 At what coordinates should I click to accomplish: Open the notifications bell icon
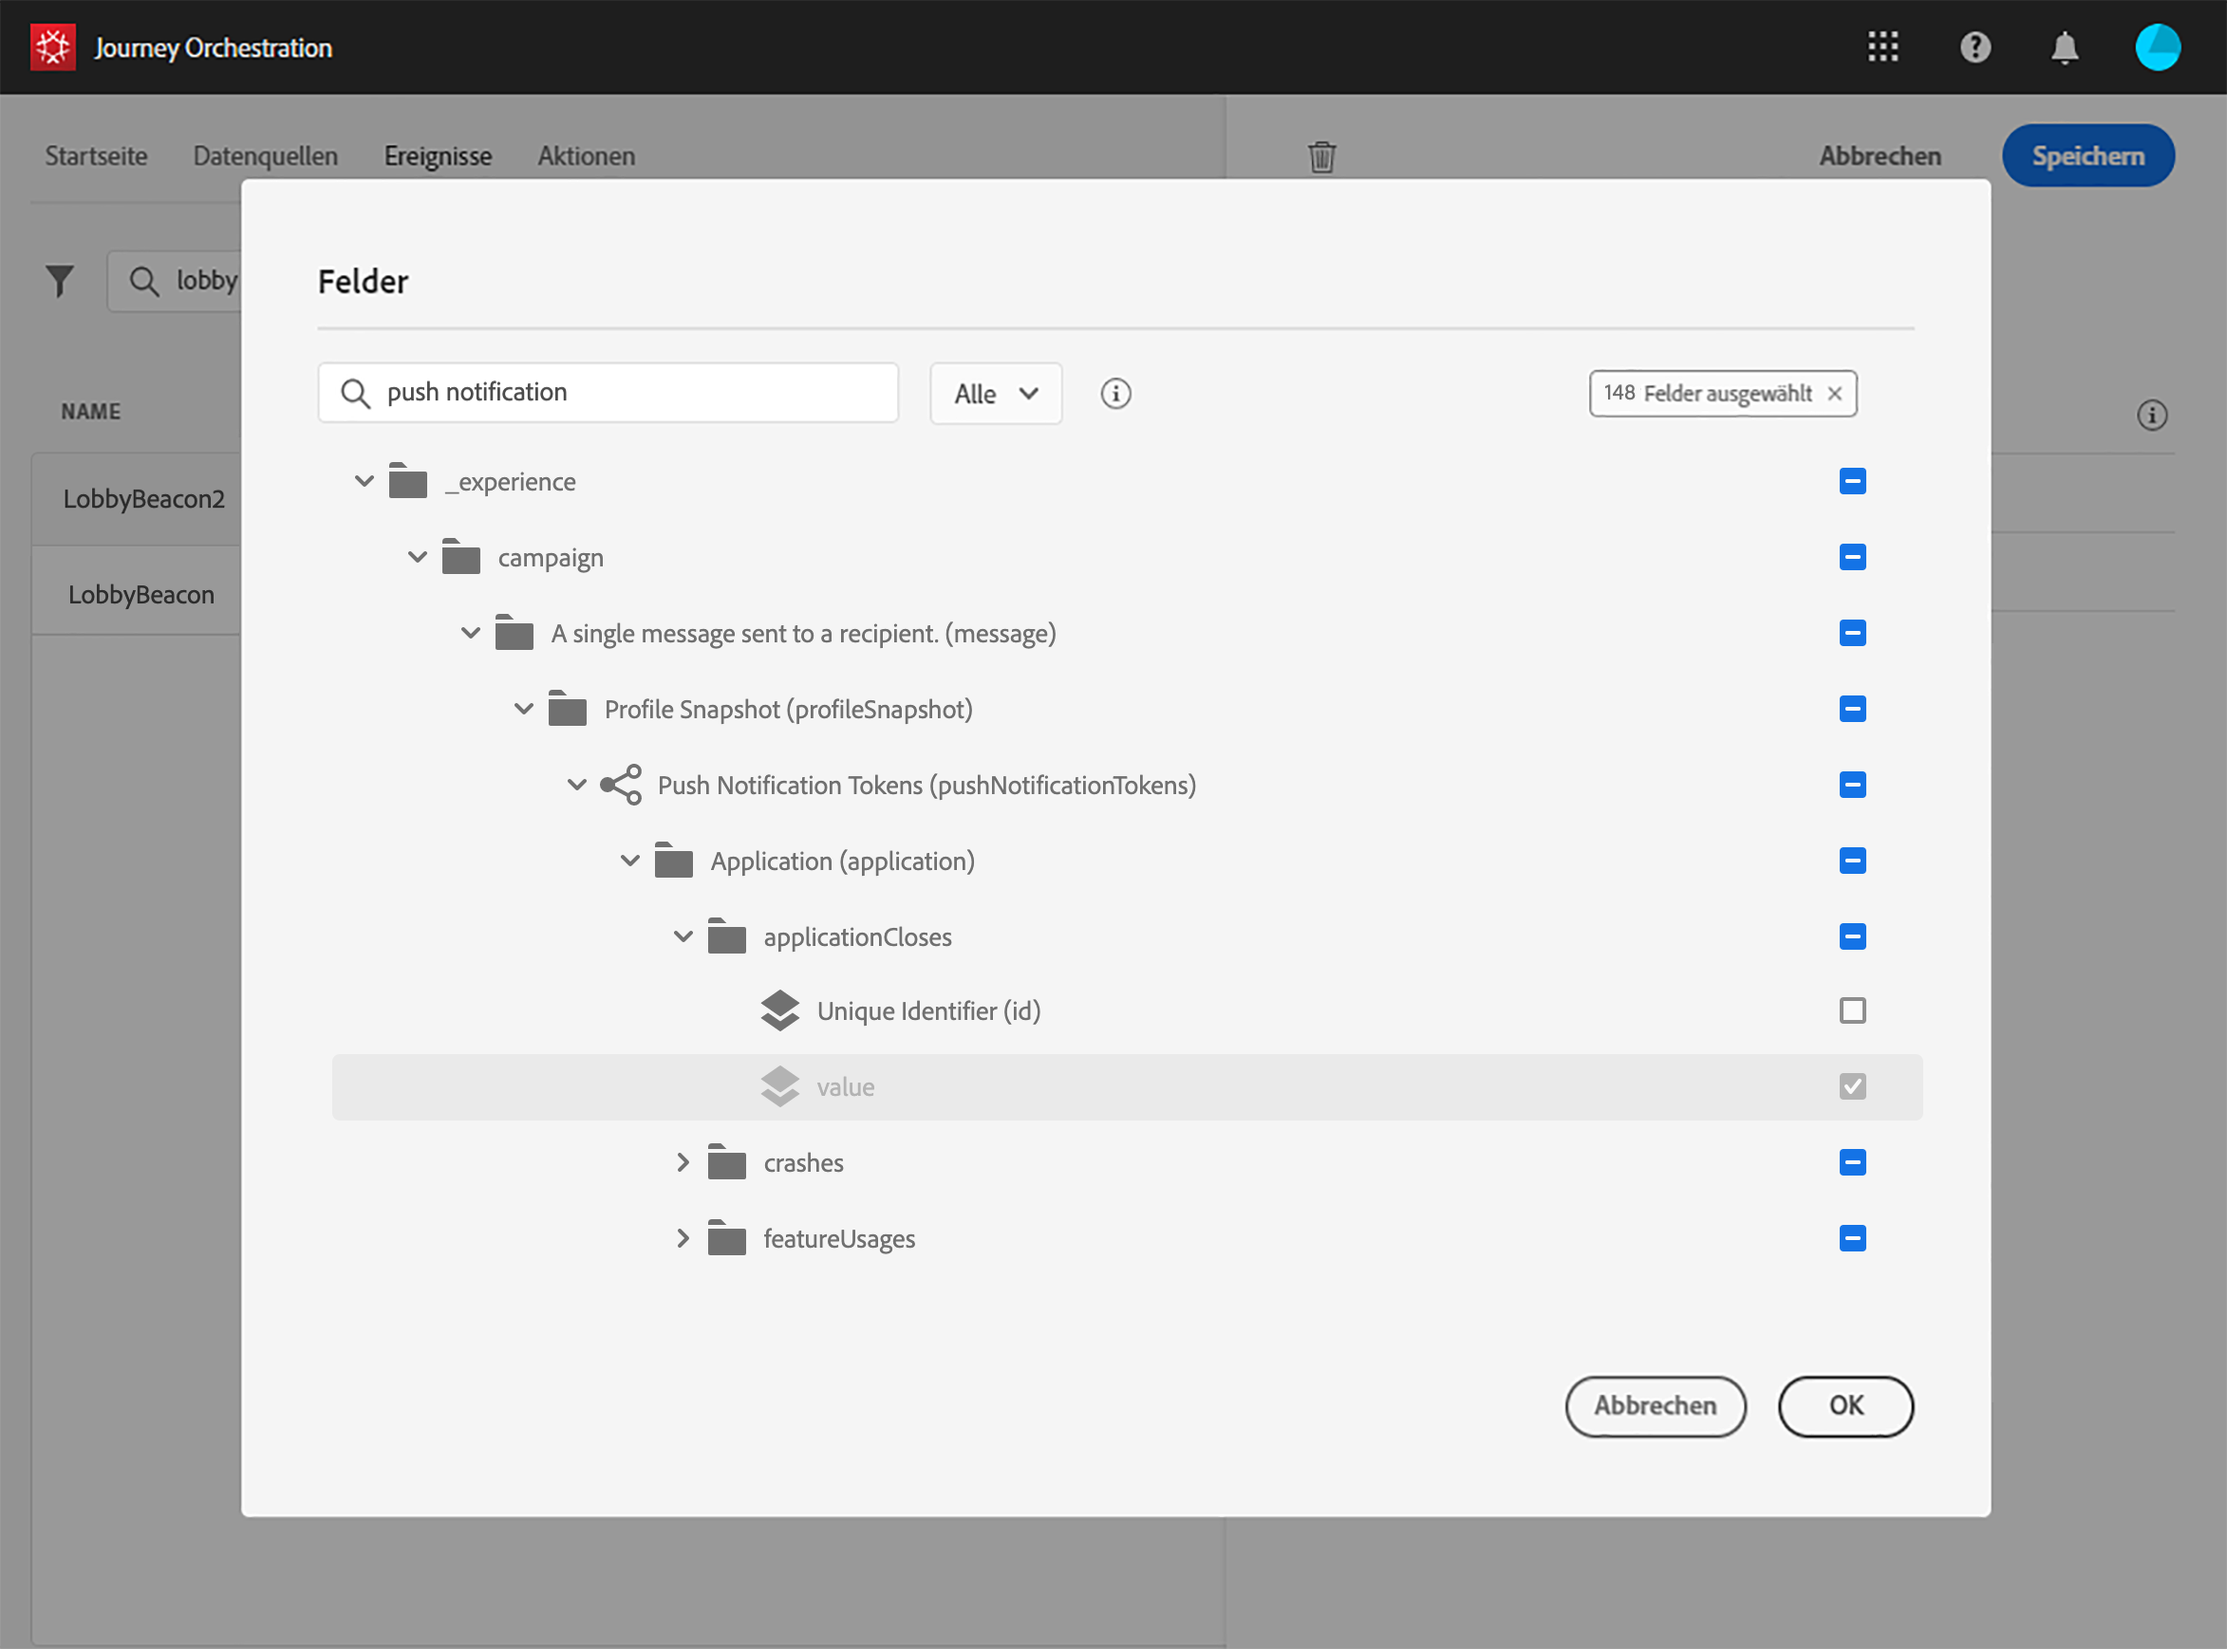[2065, 46]
